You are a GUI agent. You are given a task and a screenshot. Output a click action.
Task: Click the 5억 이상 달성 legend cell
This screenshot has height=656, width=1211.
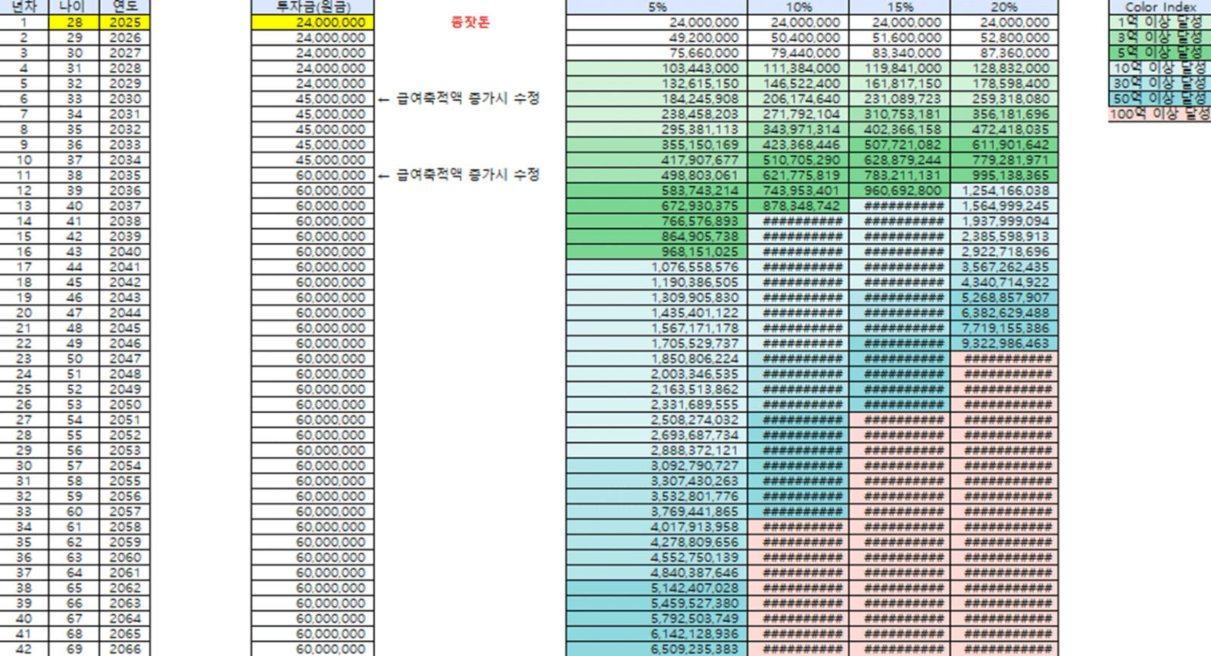1160,53
